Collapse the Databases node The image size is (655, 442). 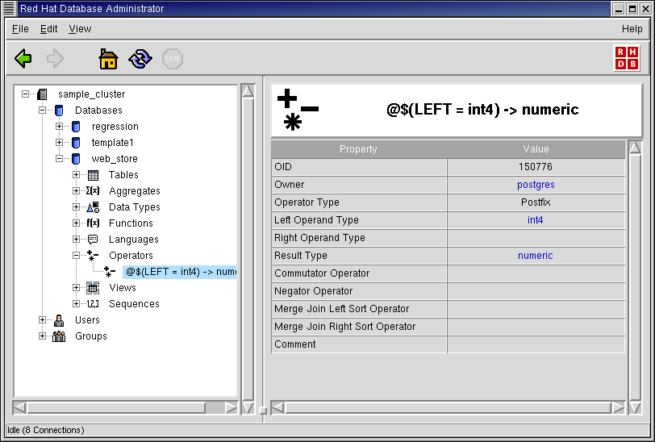click(x=42, y=110)
